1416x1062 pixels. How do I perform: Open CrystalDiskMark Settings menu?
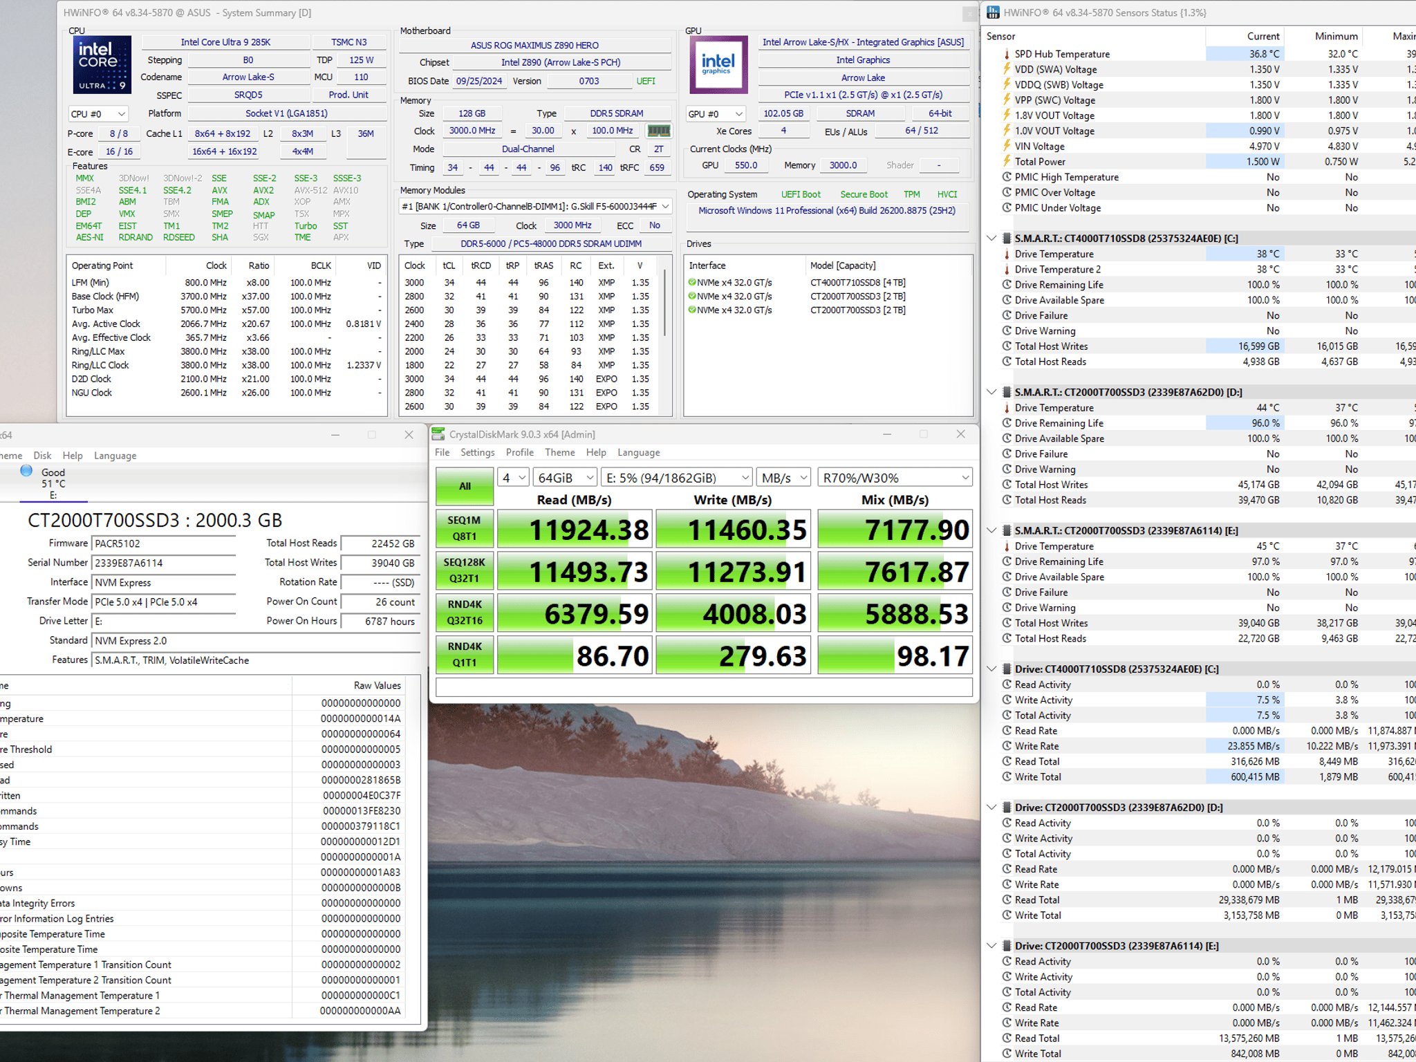coord(477,452)
